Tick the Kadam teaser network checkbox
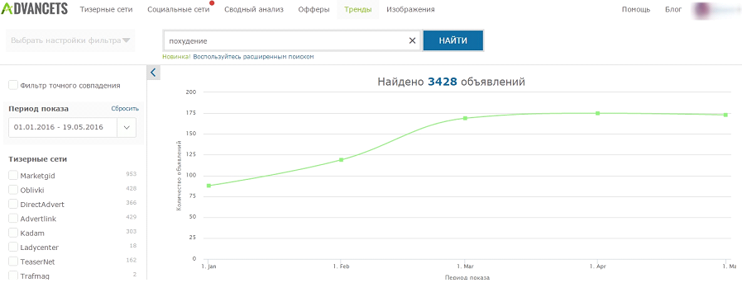Viewport: 742px width, 297px height. click(13, 233)
